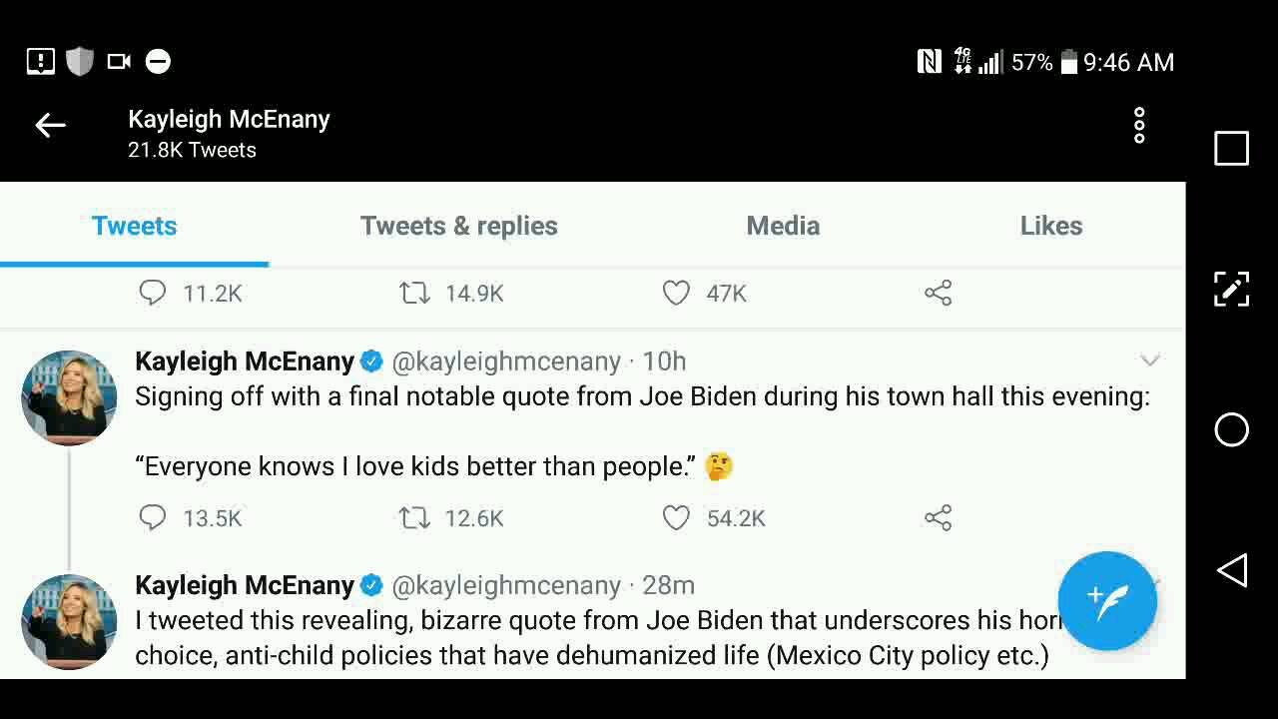Reply to the tweet with 11.2K replies

153,293
